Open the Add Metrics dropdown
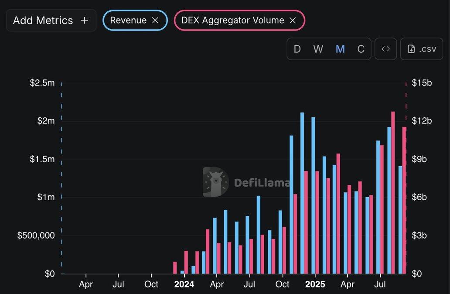 (x=51, y=21)
